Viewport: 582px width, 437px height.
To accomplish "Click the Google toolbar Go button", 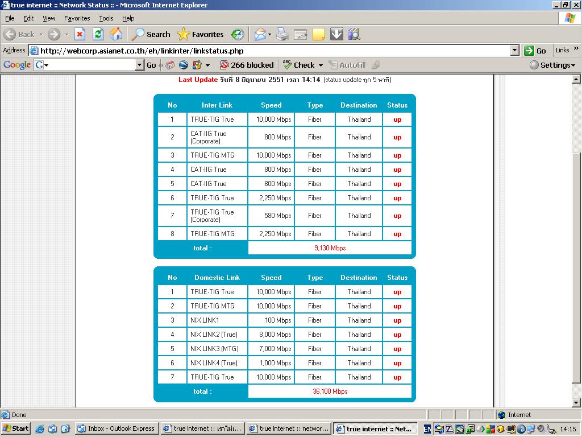I will tap(151, 65).
